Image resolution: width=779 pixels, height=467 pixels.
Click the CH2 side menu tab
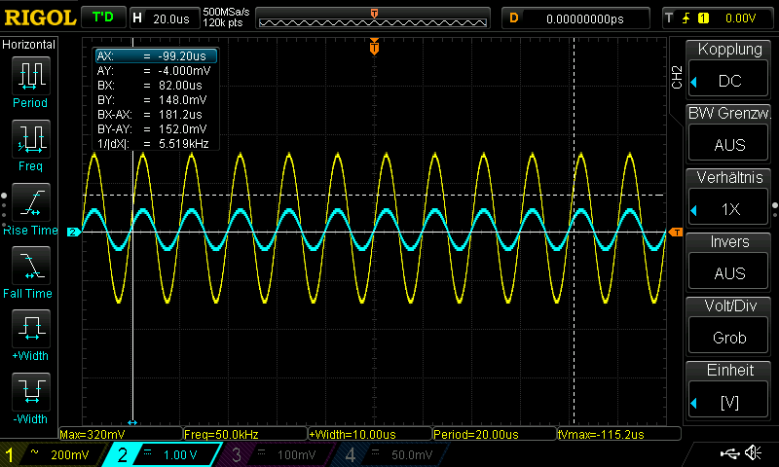pos(677,77)
